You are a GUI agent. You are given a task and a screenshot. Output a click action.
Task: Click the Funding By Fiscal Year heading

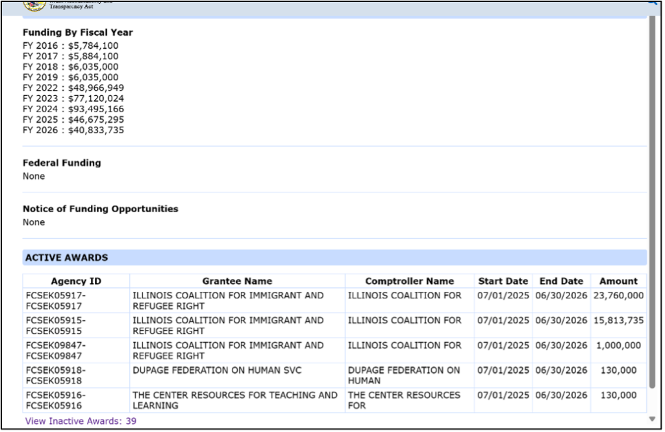coord(78,32)
